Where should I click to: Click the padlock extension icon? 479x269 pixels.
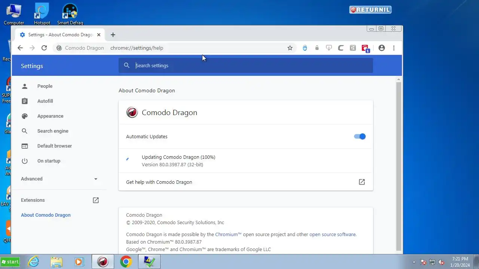[317, 48]
